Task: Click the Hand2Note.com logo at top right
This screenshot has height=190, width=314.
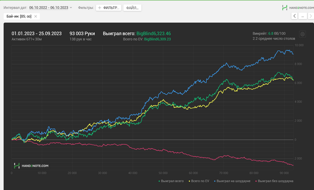Action: click(x=298, y=8)
